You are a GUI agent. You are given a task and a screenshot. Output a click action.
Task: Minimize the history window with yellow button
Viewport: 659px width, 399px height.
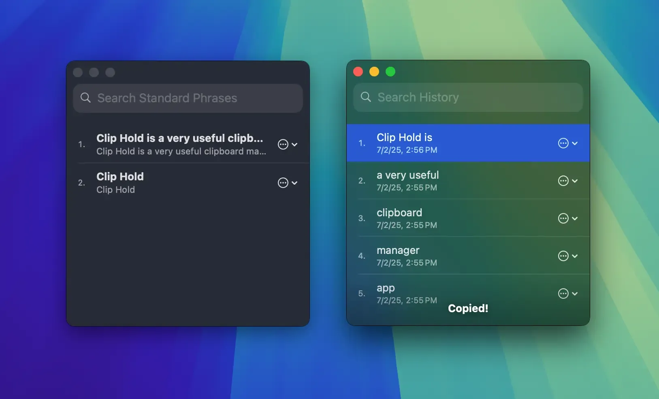point(374,72)
